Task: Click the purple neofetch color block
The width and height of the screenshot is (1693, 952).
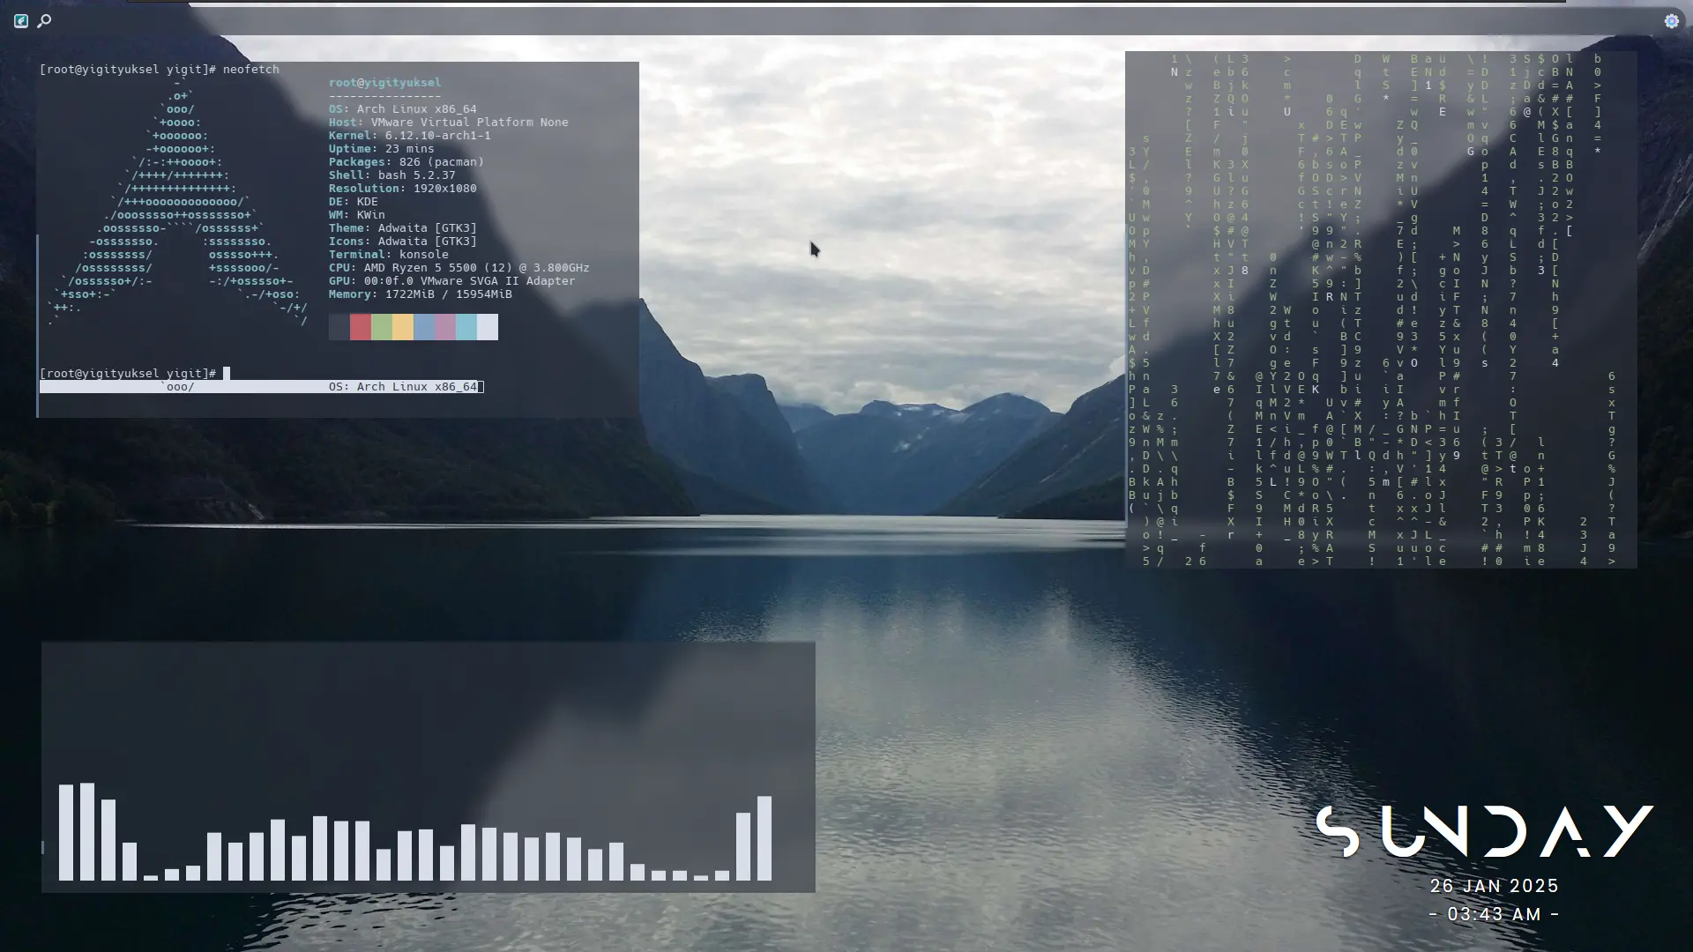Action: (445, 327)
